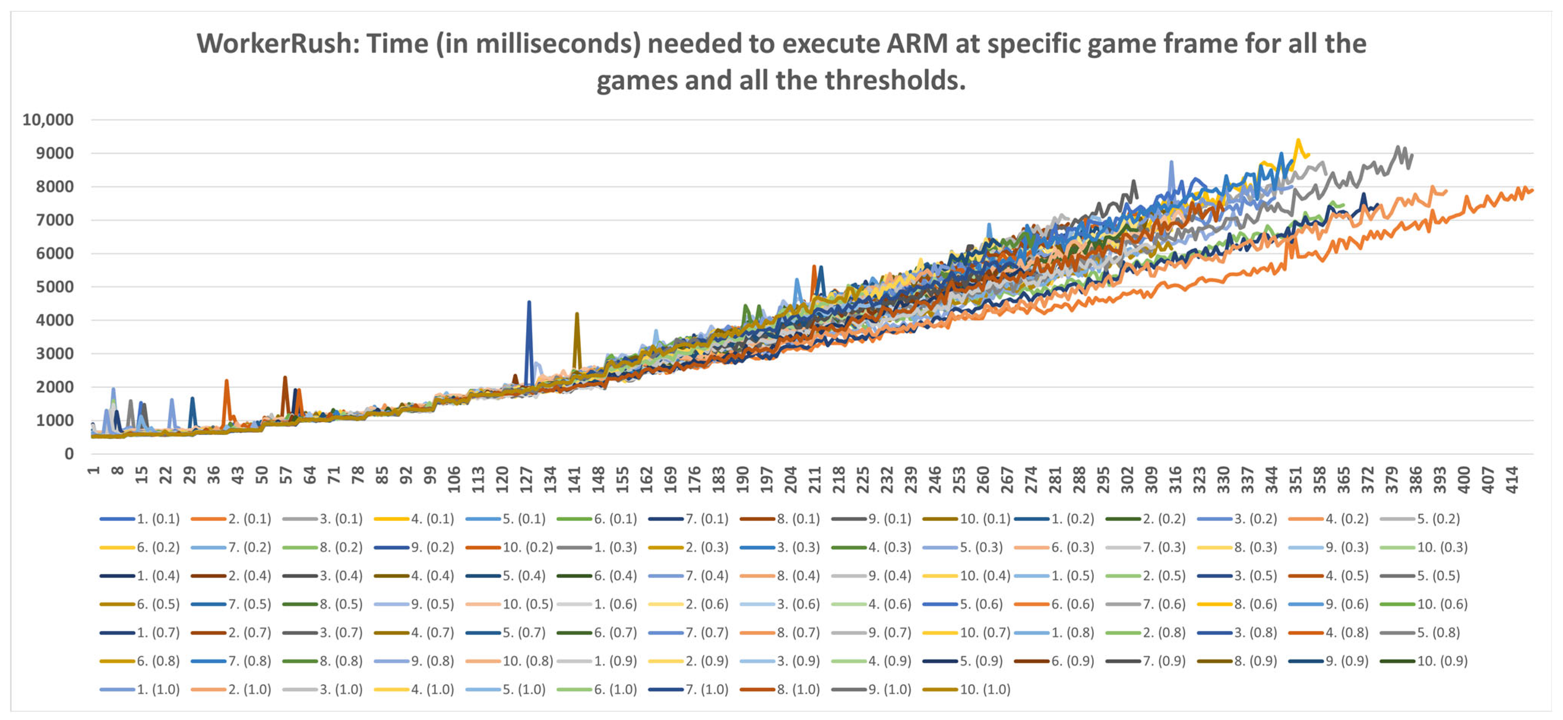This screenshot has height=720, width=1563.
Task: Click the 414 x-axis tick label
Action: tap(1512, 479)
